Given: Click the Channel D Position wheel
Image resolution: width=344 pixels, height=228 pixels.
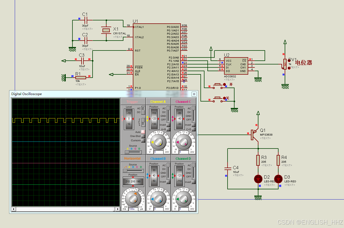Looking at the screenshot, I should (x=179, y=175).
